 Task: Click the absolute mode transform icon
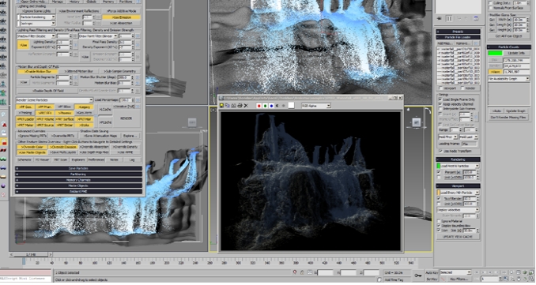point(310,272)
